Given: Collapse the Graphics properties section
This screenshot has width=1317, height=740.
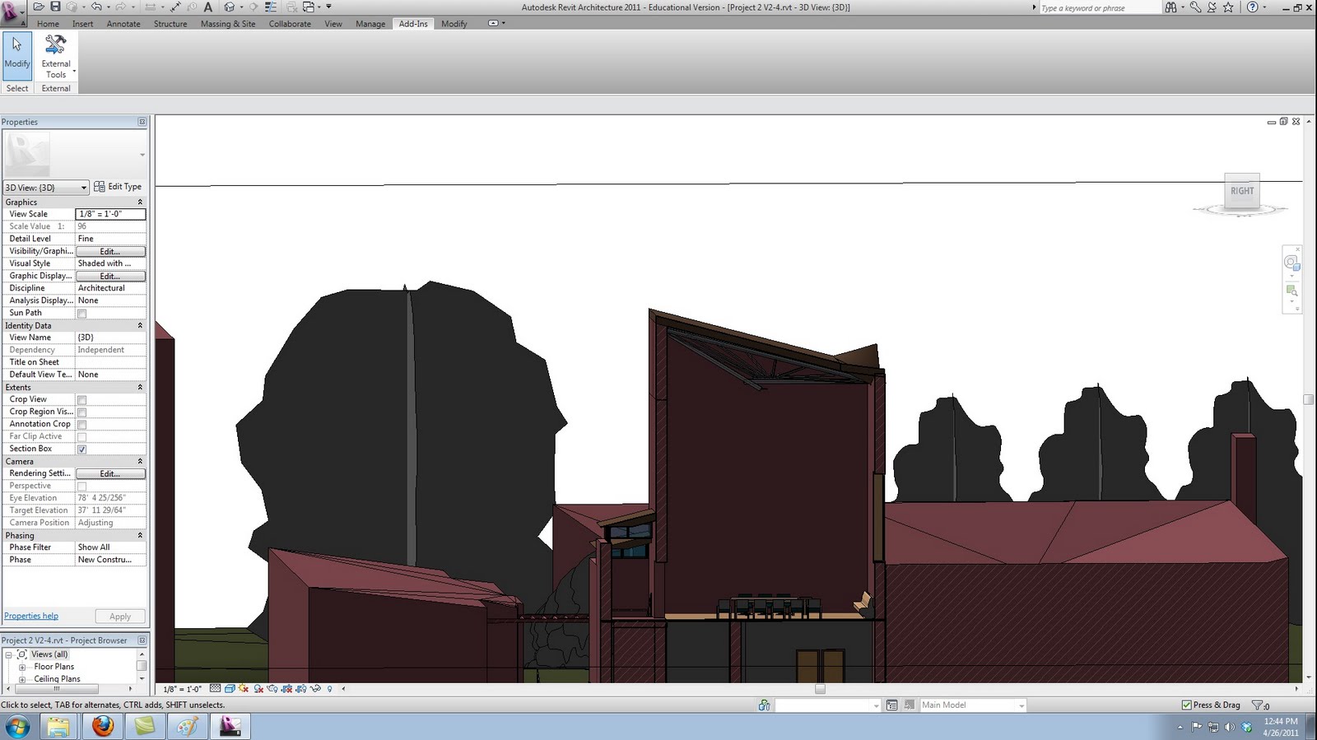Looking at the screenshot, I should pyautogui.click(x=140, y=202).
